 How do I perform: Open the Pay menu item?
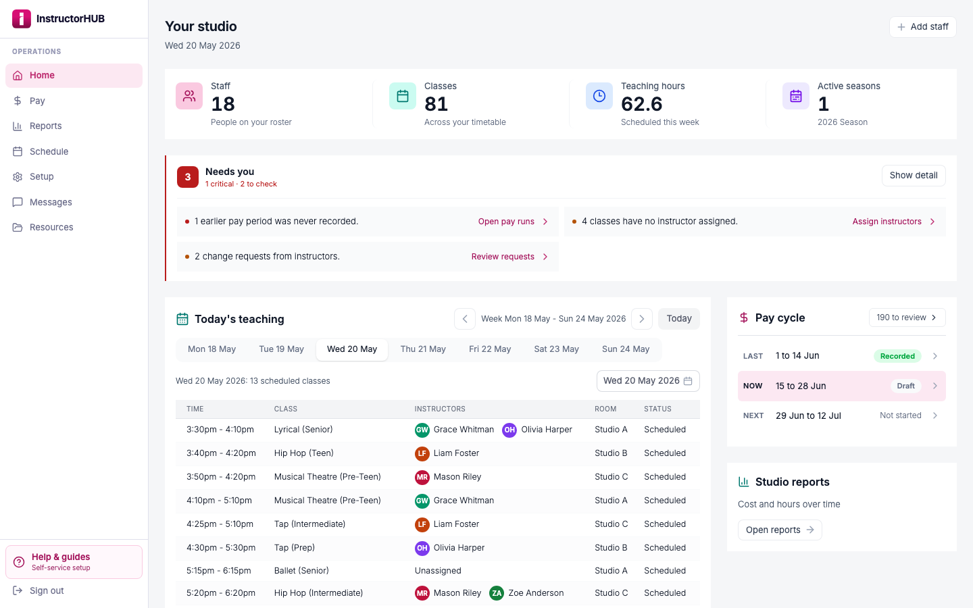(74, 101)
